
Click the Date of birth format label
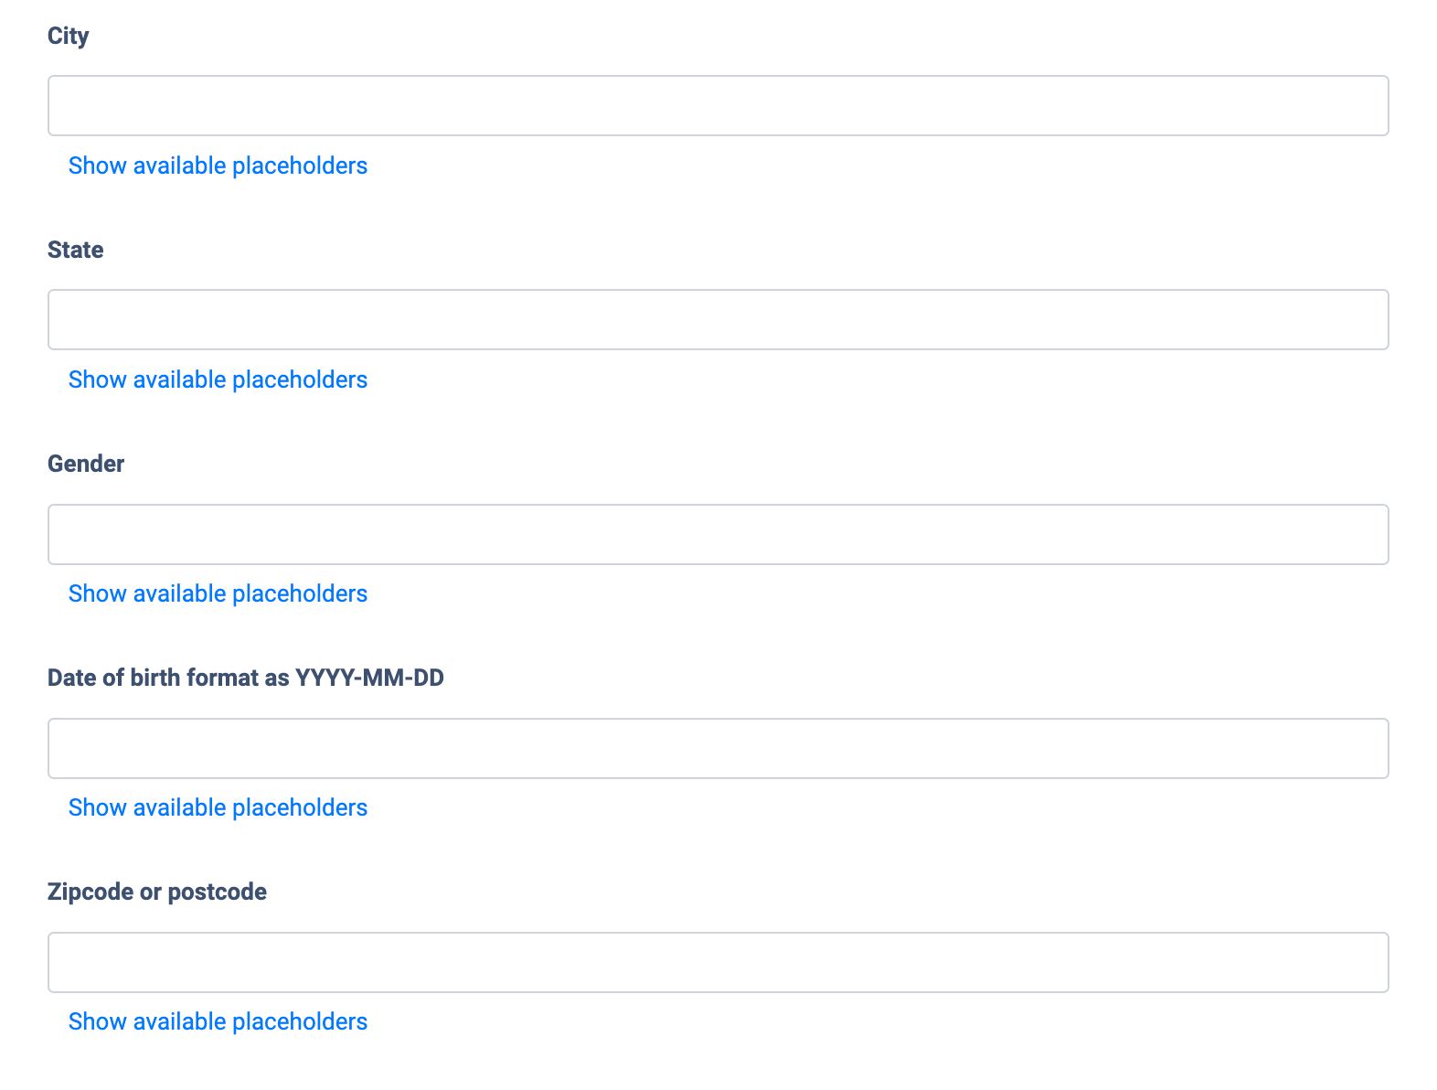click(x=245, y=678)
